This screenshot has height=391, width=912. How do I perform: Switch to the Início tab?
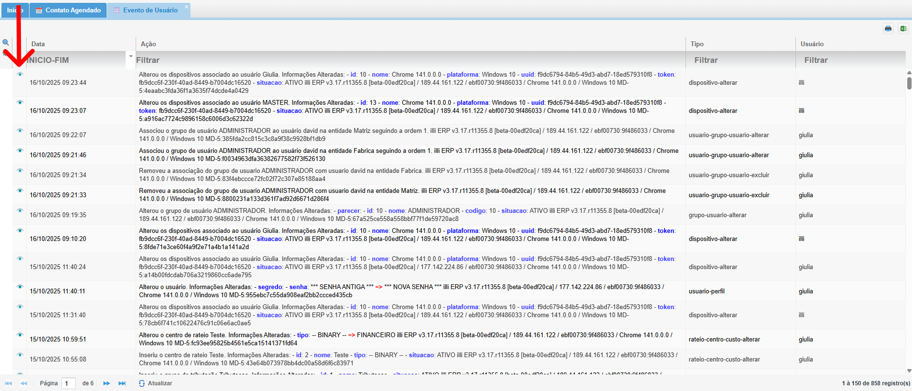click(x=15, y=10)
